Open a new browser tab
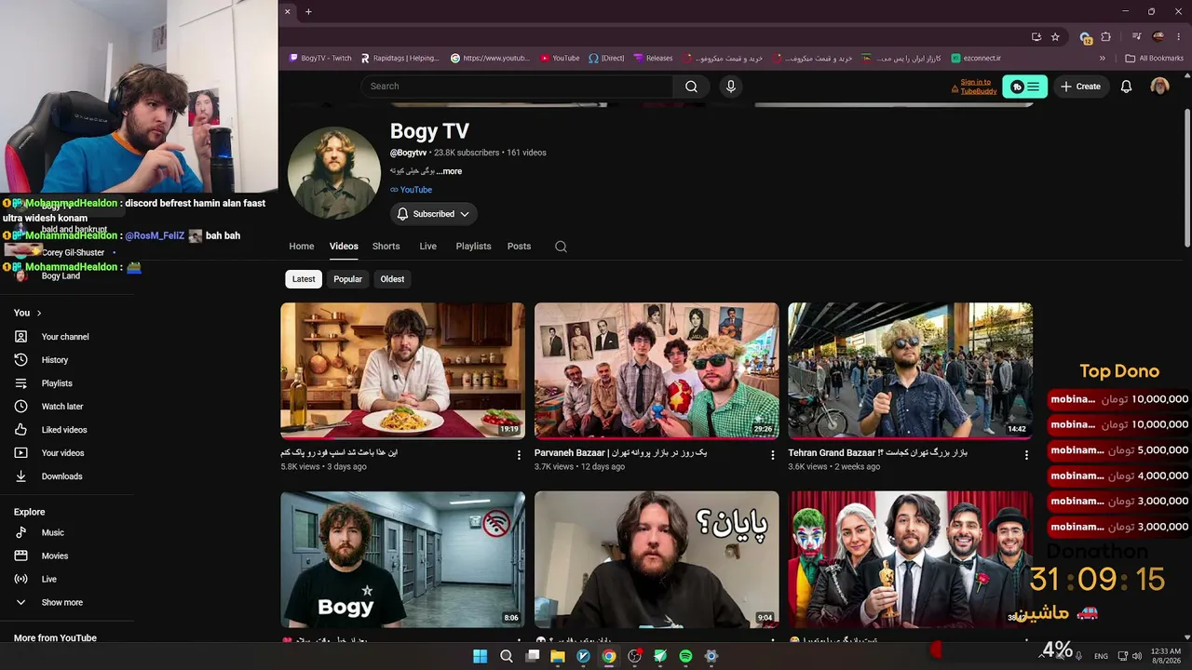This screenshot has width=1192, height=670. pos(308,11)
